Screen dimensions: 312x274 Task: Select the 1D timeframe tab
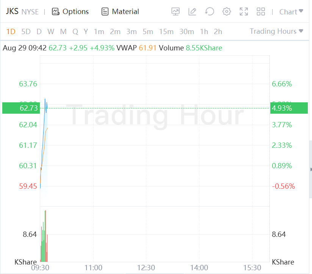pos(11,31)
